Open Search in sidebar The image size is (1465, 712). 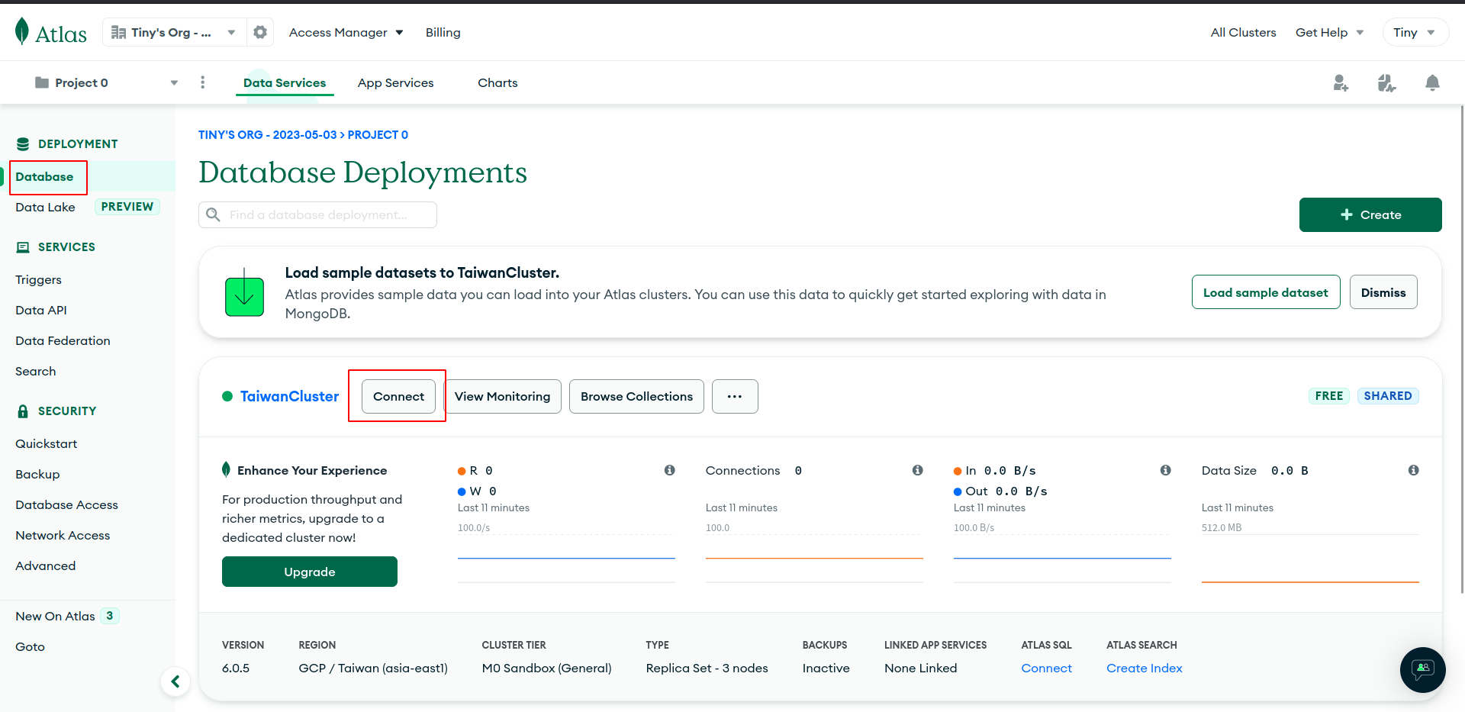point(35,371)
